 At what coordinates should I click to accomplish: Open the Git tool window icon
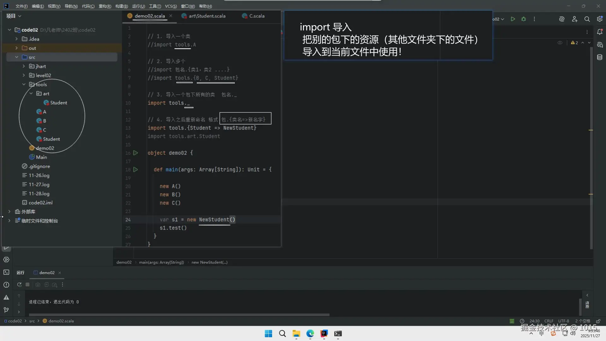[x=6, y=310]
